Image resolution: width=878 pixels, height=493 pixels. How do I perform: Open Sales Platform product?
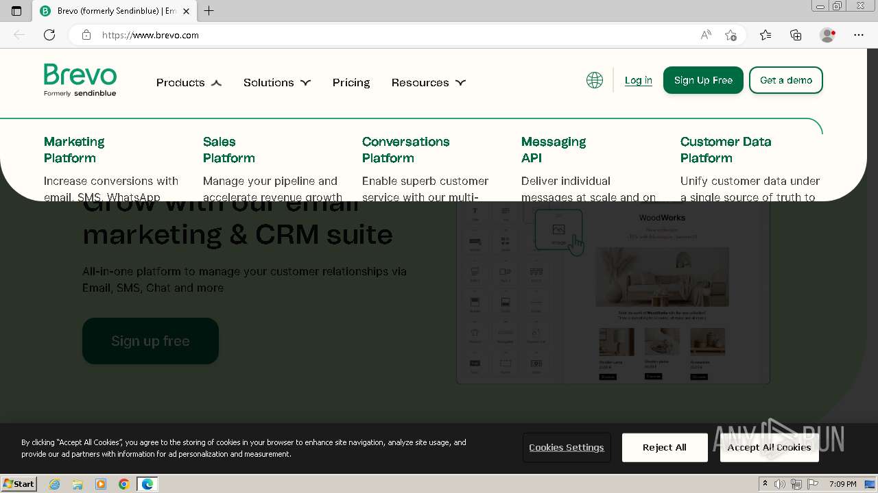[x=229, y=150]
